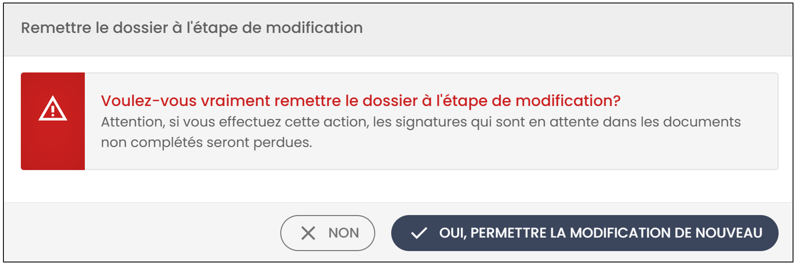The width and height of the screenshot is (799, 265).
Task: Click the Attention warning sentence first line
Action: 421,122
